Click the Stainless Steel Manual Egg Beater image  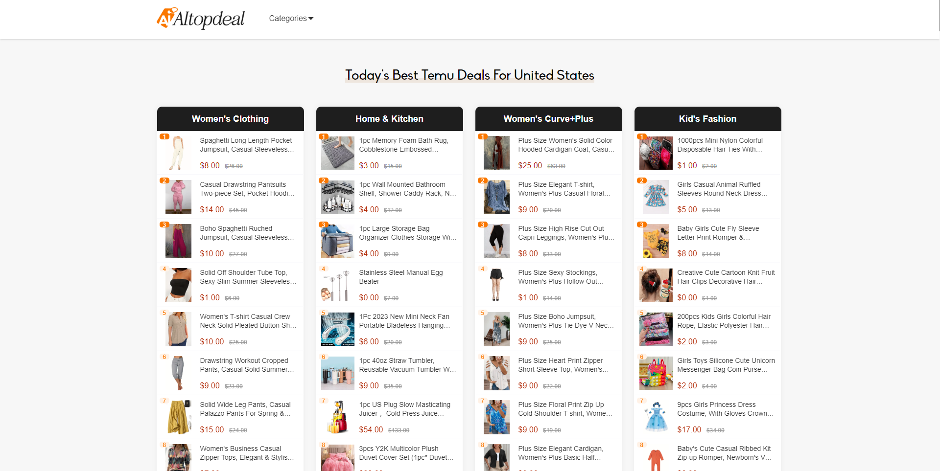click(x=337, y=285)
